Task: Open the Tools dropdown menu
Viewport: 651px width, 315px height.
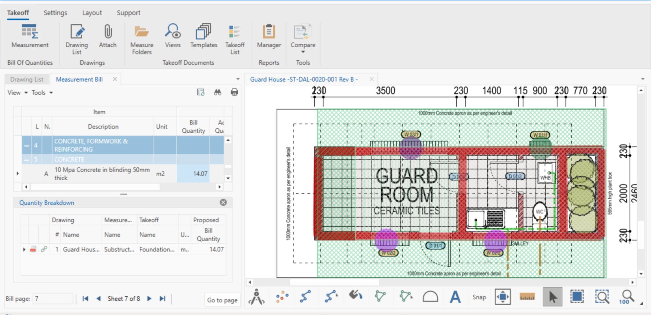Action: [x=42, y=92]
